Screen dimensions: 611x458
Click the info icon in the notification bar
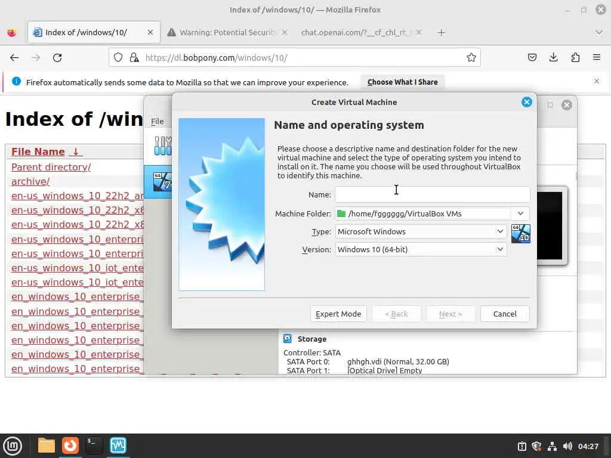pyautogui.click(x=16, y=81)
